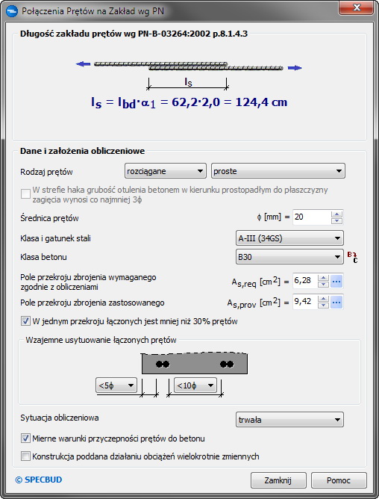Increase bar diameter with the up arrow
Image resolution: width=379 pixels, height=499 pixels.
tap(336, 214)
